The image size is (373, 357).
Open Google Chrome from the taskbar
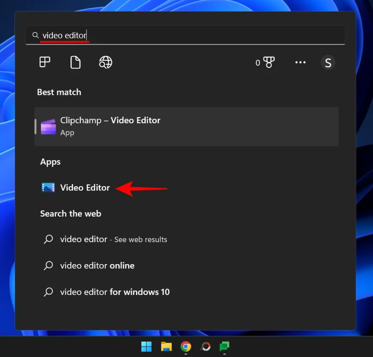pyautogui.click(x=186, y=346)
